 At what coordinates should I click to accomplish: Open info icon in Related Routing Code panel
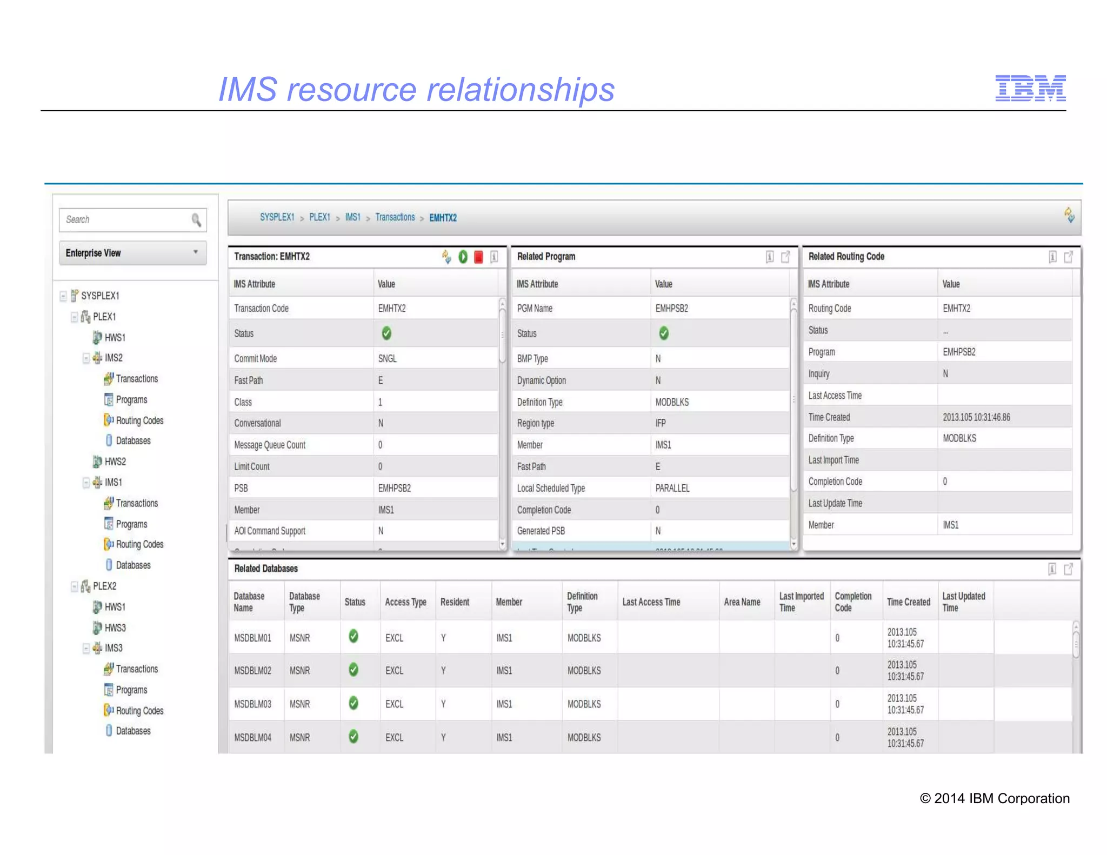click(x=1052, y=257)
